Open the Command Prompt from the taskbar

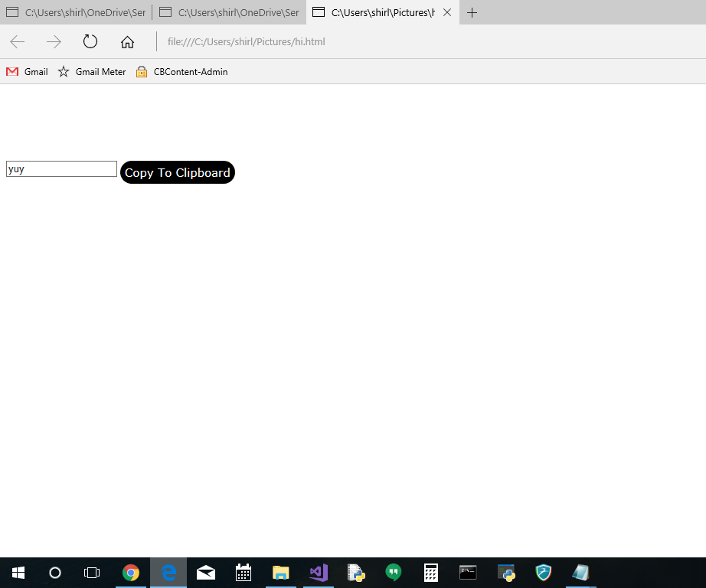[467, 572]
